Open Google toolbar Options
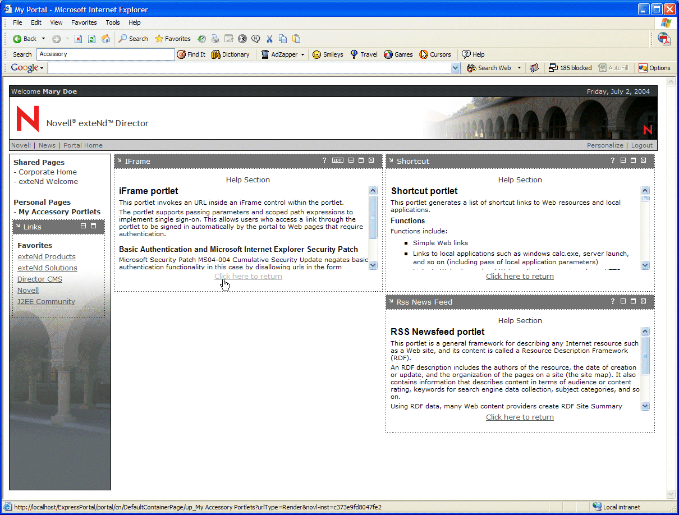679x515 pixels. pos(654,68)
